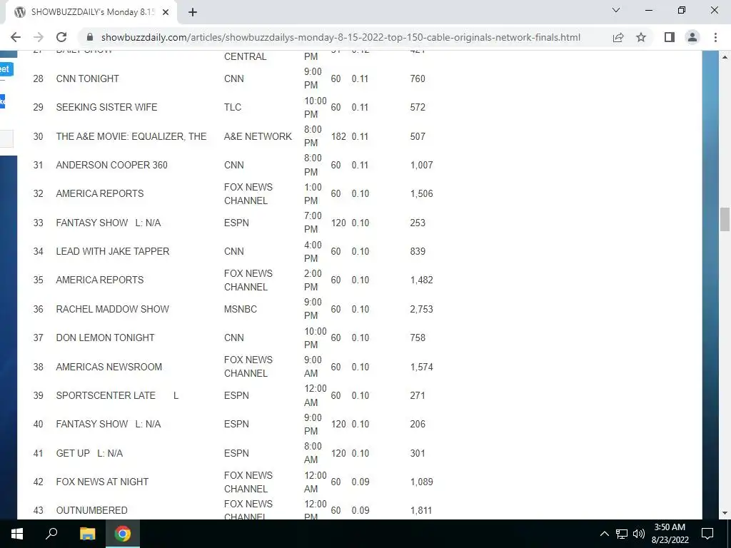Click 'ESPN' network in row 41
This screenshot has width=731, height=548.
(236, 453)
